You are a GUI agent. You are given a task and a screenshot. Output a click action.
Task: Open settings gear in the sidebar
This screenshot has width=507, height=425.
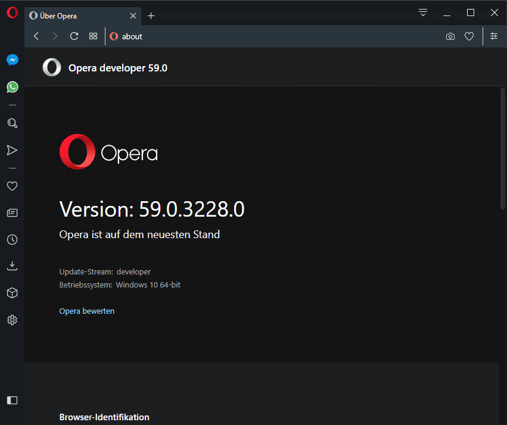[13, 320]
